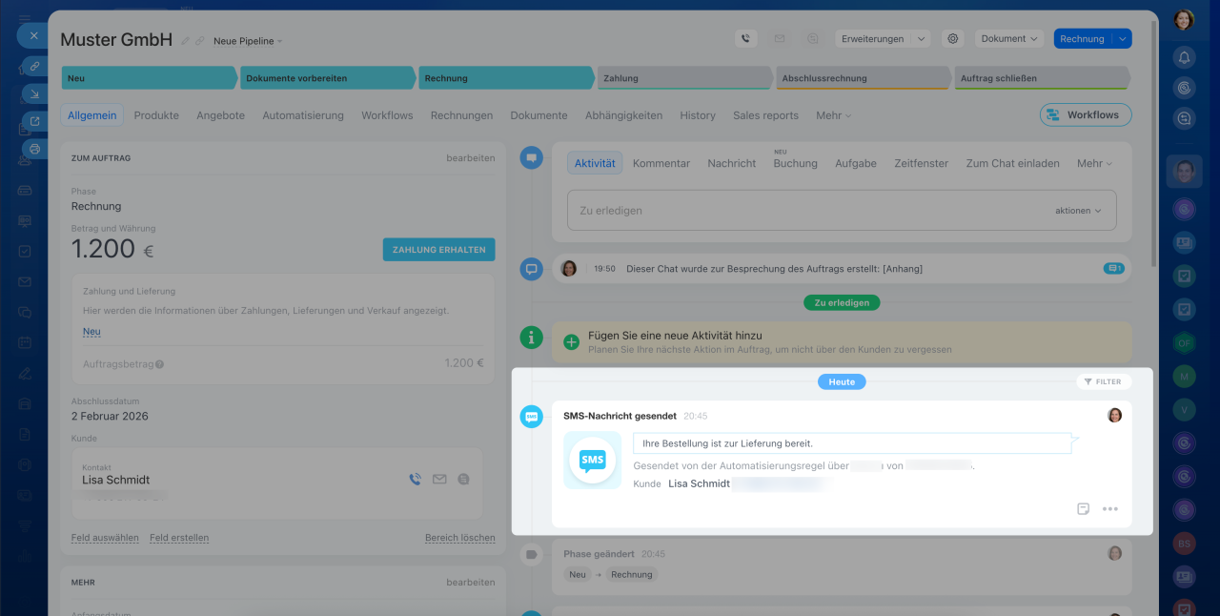Screen dimensions: 1220x616
Task: Call Lisa Schmidt via contact phone icon
Action: (415, 480)
